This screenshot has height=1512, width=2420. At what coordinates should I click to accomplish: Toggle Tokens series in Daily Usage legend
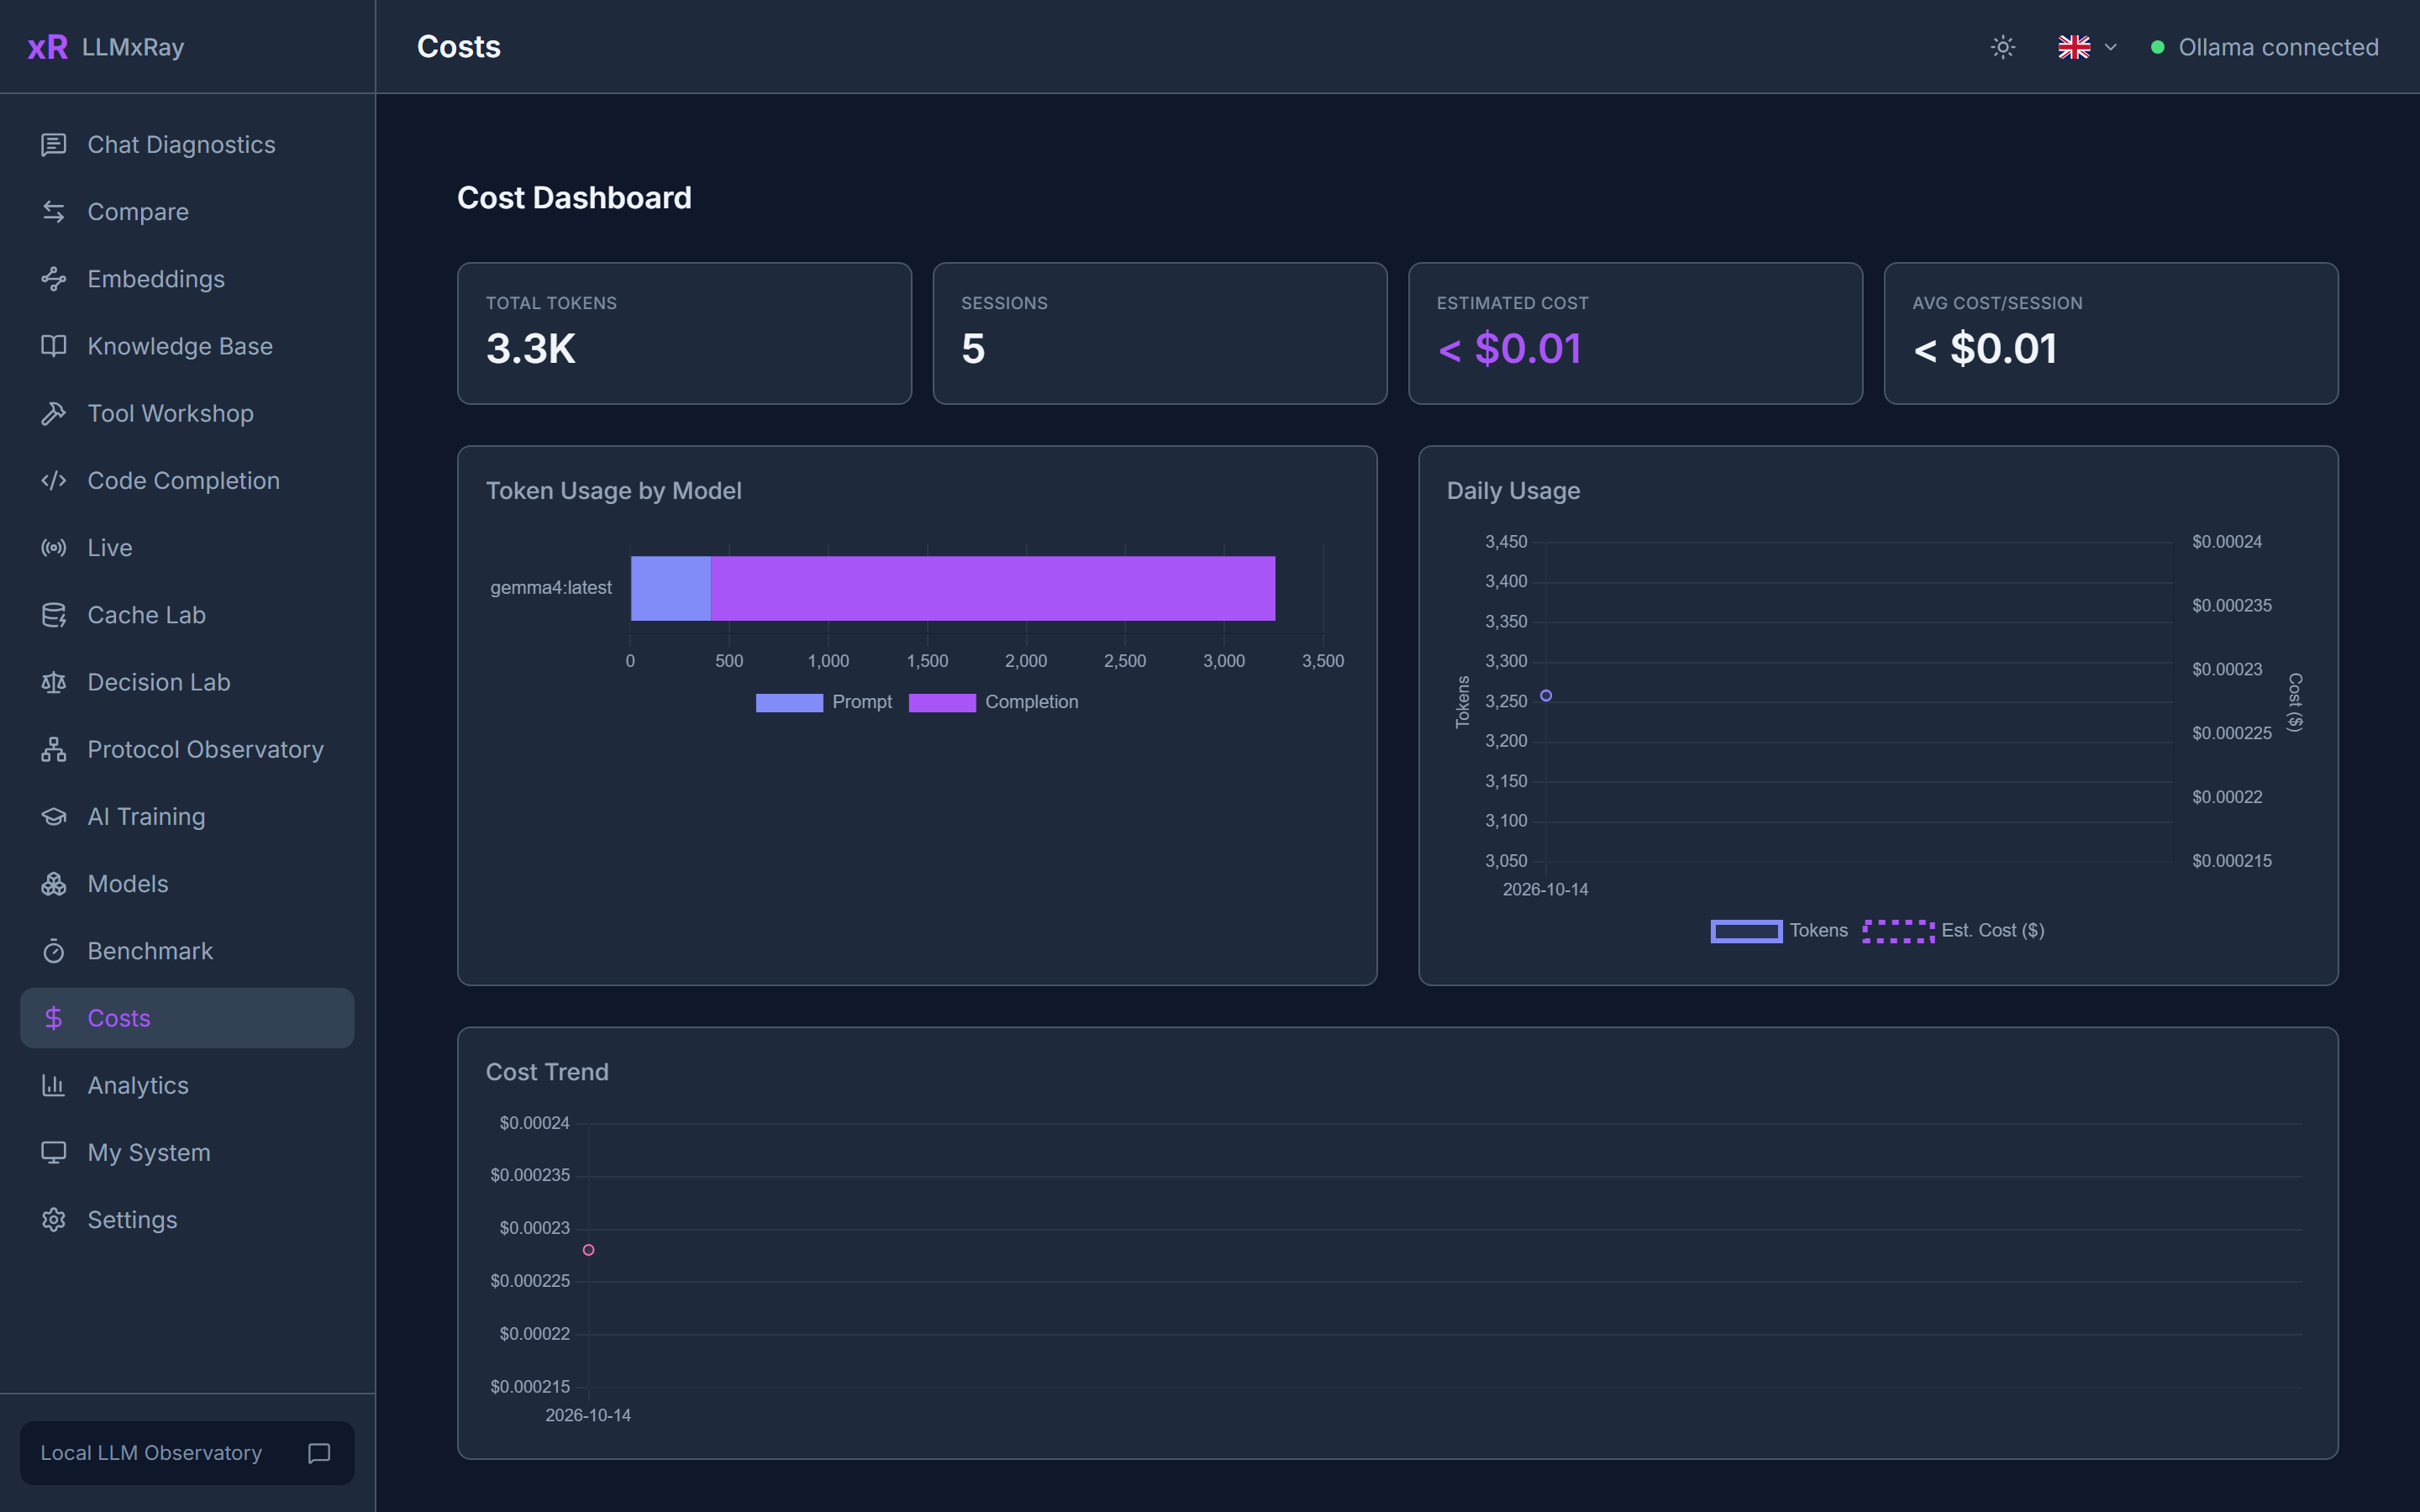coord(1779,931)
